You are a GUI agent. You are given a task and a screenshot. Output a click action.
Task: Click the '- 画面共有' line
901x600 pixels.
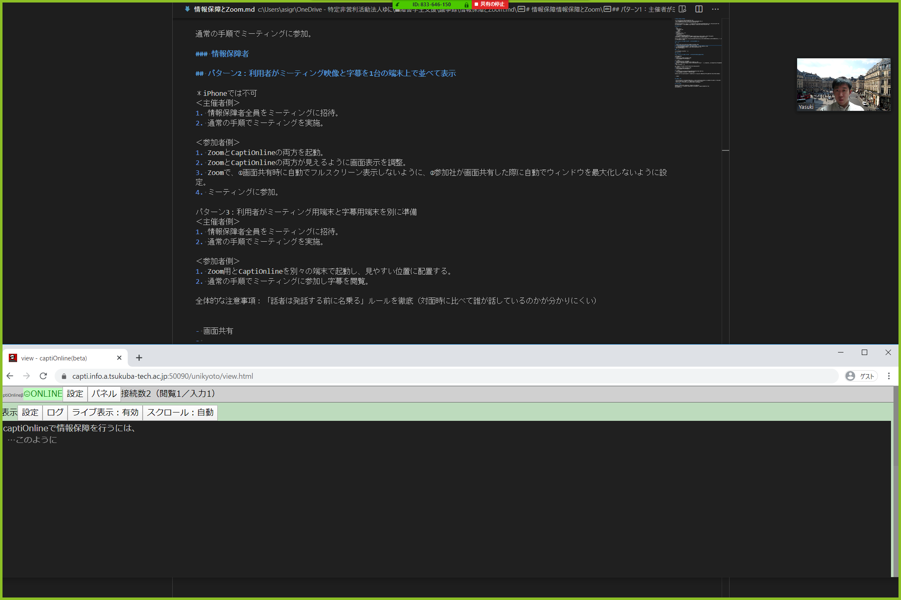214,331
